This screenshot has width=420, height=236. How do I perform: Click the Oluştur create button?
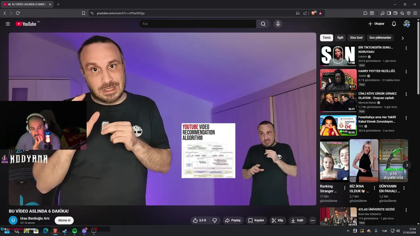[376, 24]
